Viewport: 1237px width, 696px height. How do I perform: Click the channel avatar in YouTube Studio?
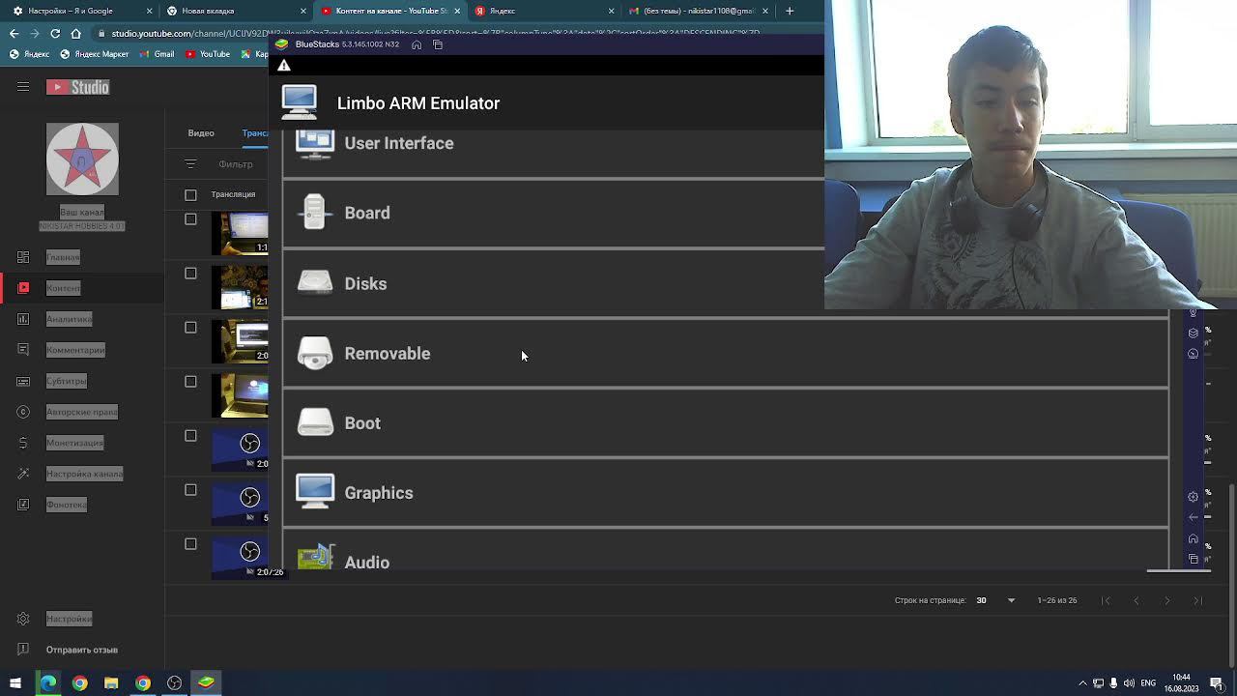click(82, 159)
